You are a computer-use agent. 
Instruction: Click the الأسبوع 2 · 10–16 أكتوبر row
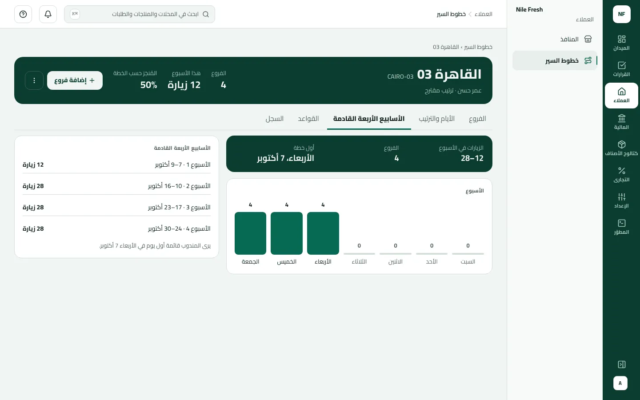116,186
